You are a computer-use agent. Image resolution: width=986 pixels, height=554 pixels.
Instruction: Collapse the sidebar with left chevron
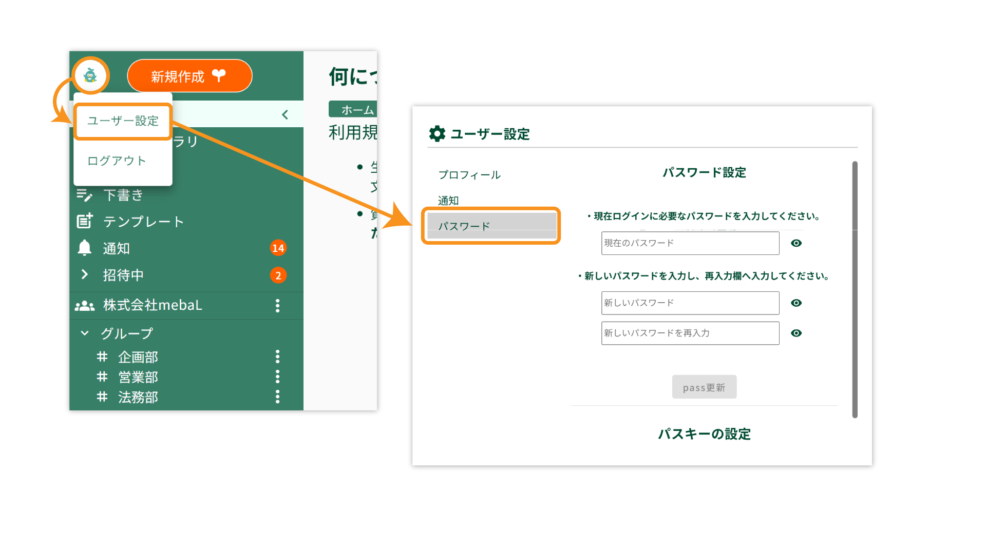coord(285,114)
